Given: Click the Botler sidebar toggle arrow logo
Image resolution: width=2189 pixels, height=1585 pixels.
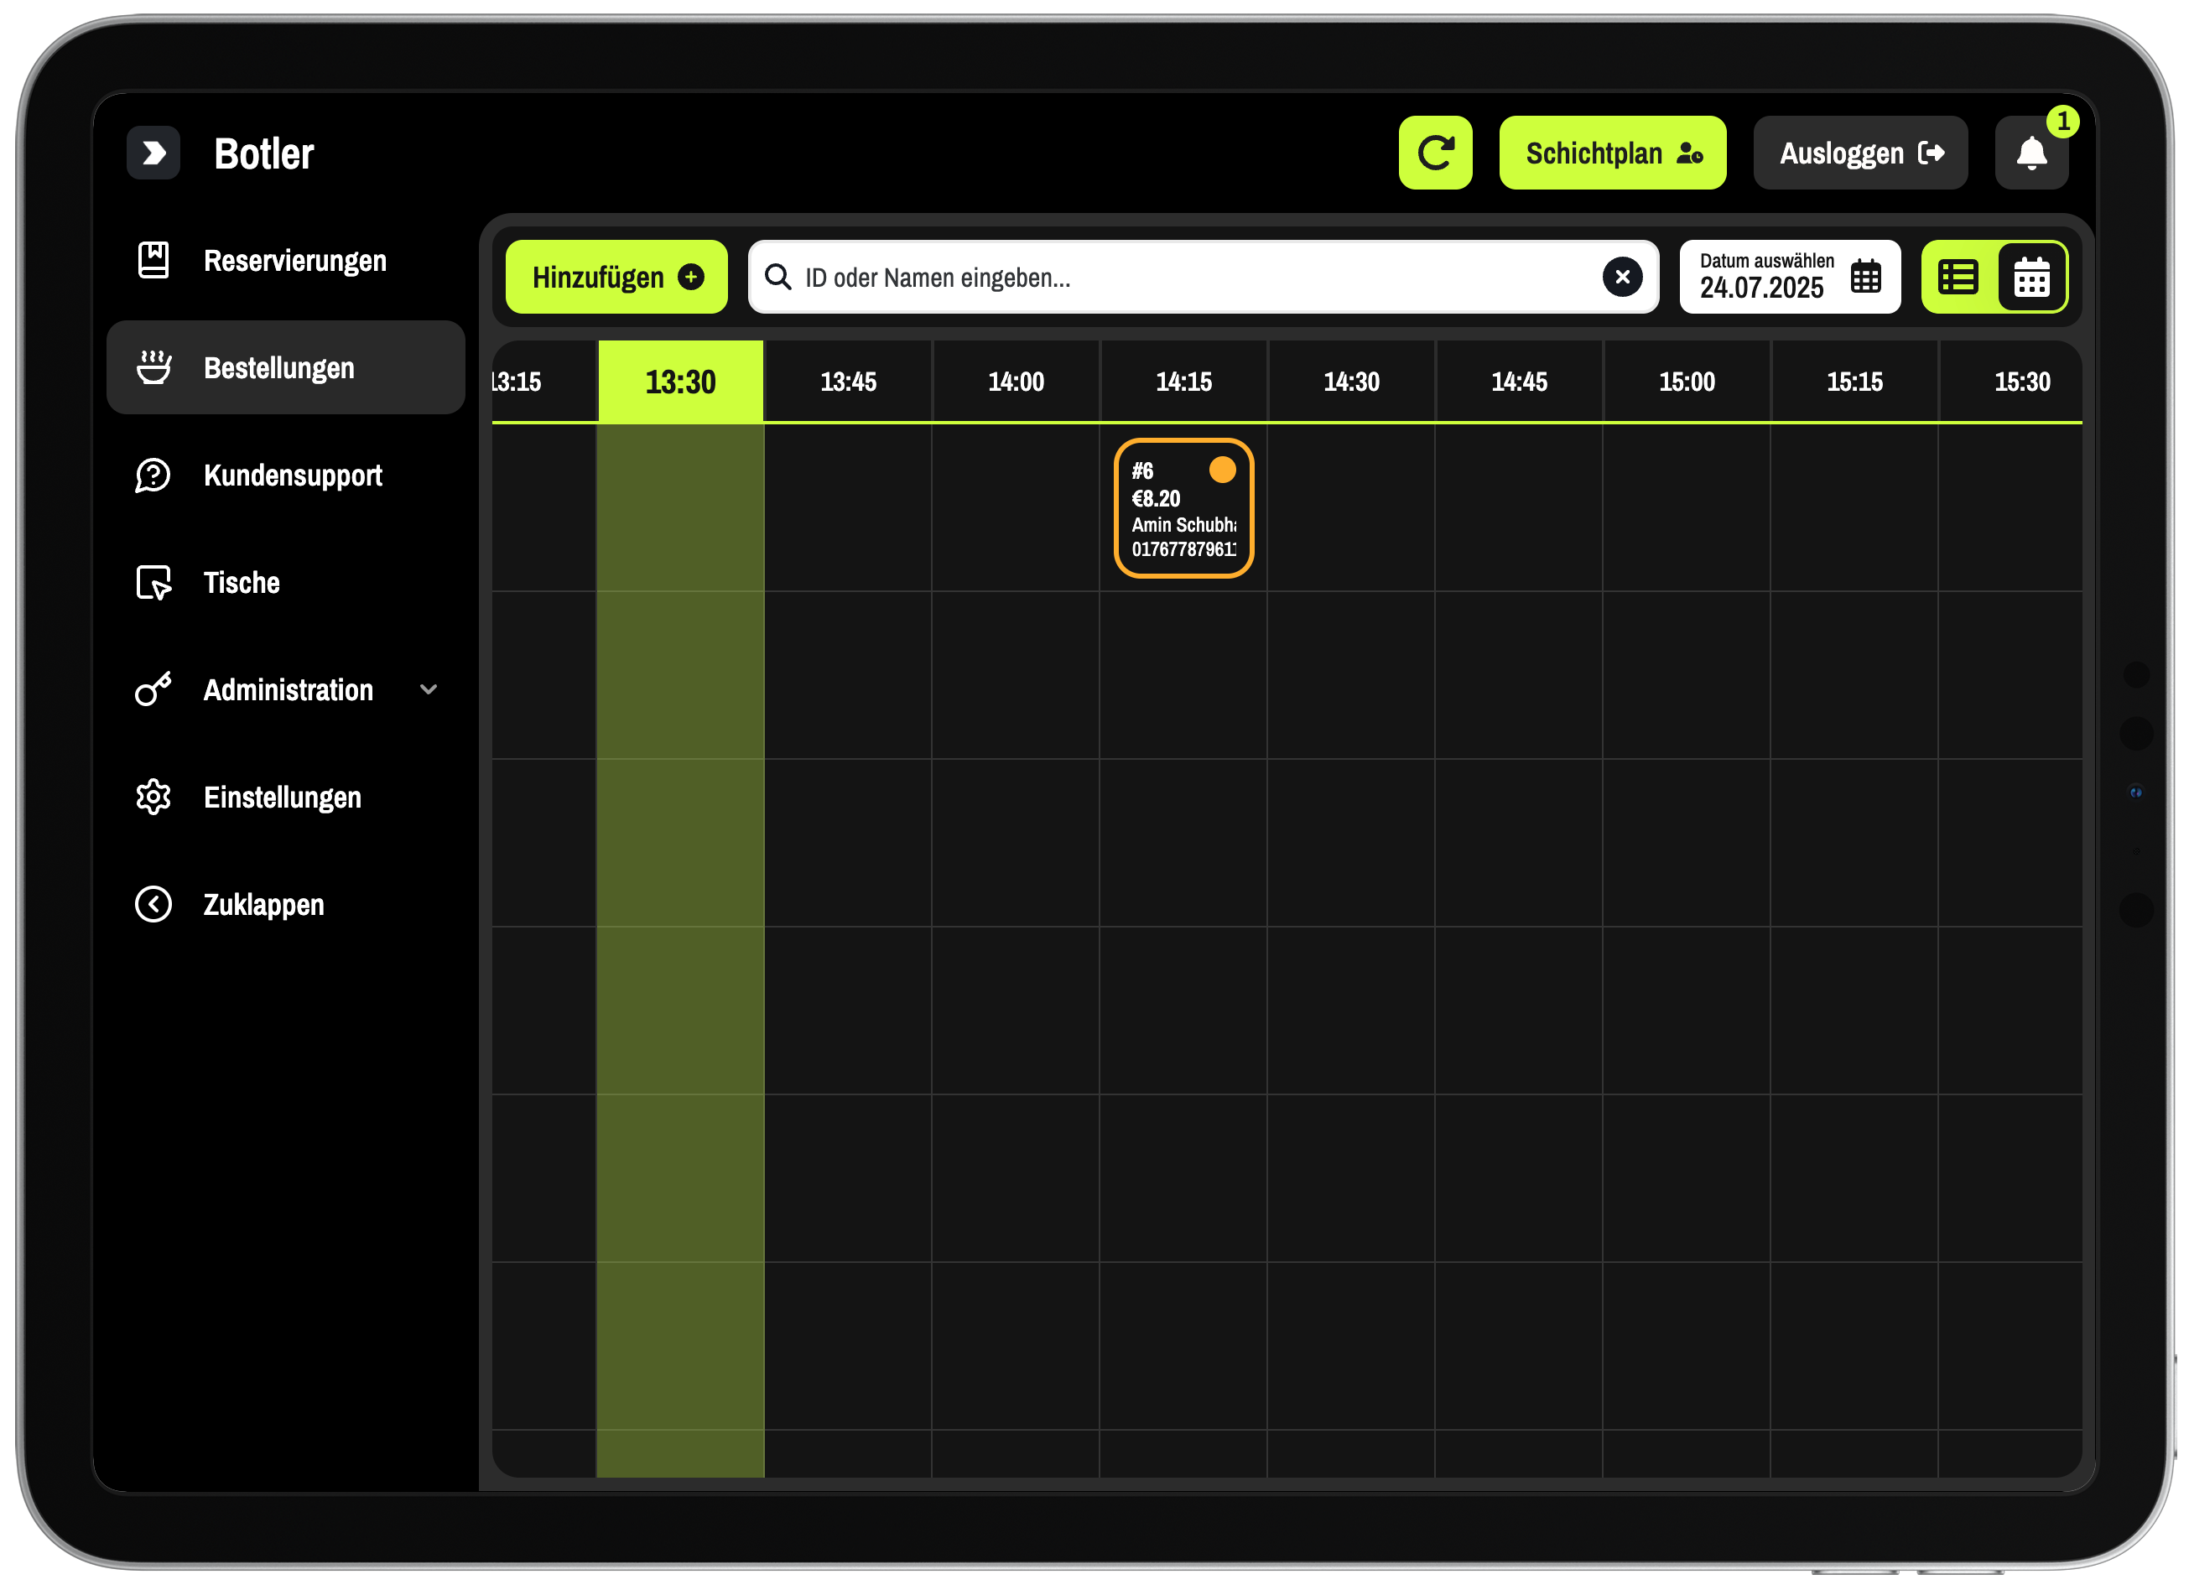Looking at the screenshot, I should pos(153,153).
